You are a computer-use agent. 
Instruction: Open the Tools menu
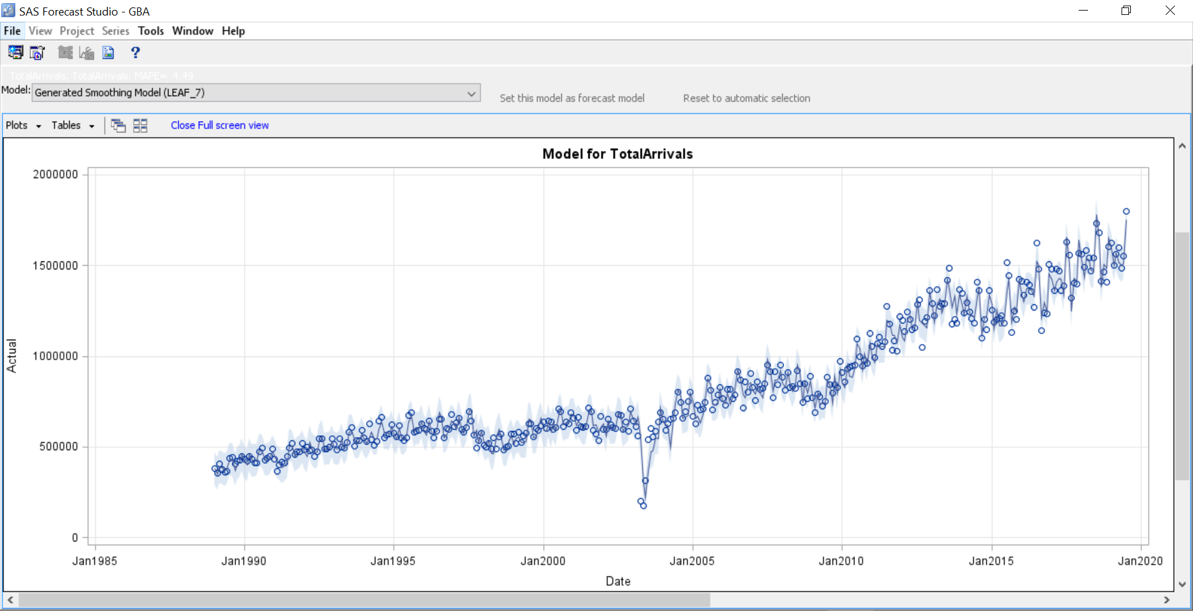tap(151, 31)
